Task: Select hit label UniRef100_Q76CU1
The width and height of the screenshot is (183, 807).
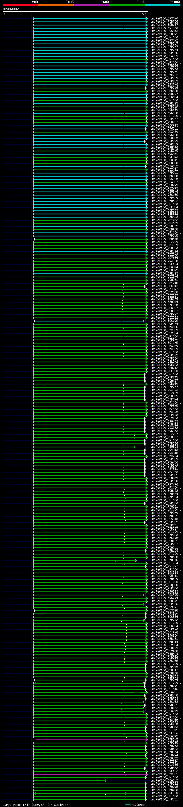Action: [x=164, y=129]
